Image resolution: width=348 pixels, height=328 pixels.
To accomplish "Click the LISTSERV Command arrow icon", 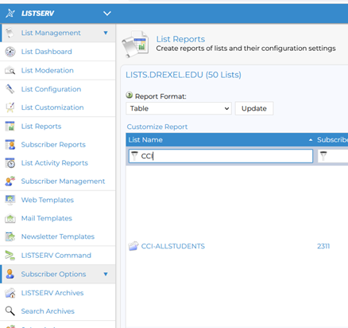I will point(10,256).
